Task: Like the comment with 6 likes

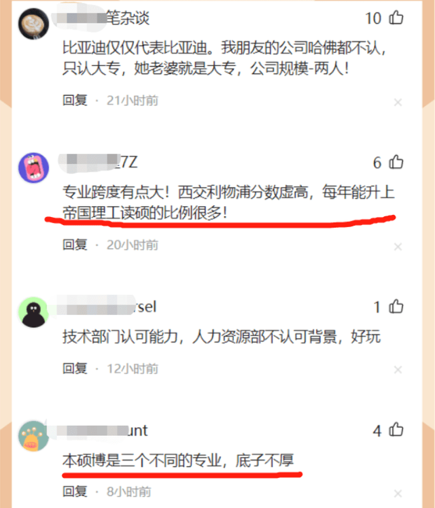Action: [x=396, y=162]
